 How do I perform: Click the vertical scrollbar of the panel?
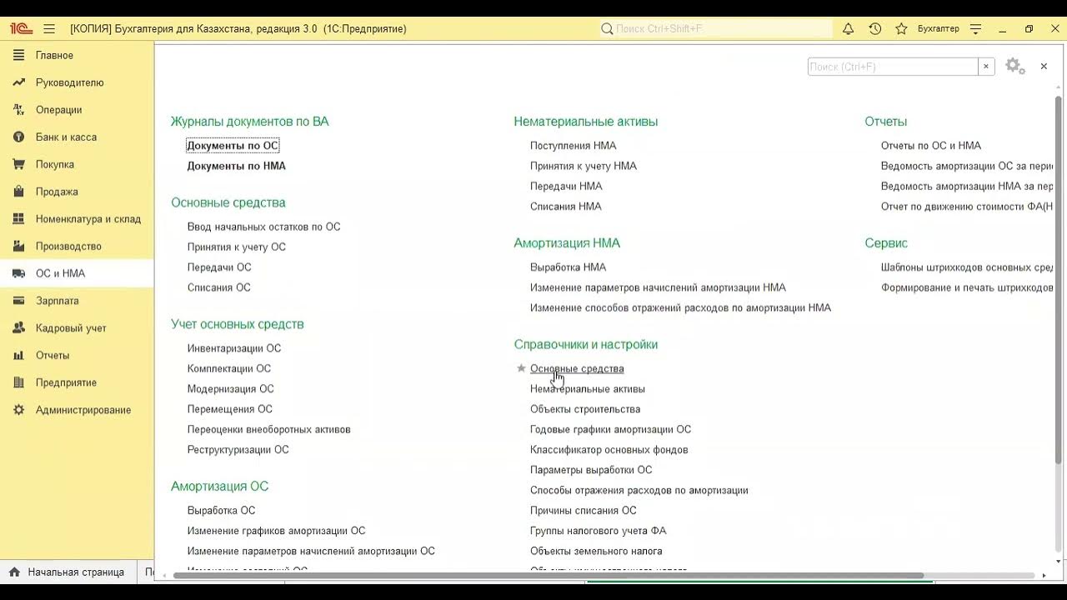point(1058,279)
